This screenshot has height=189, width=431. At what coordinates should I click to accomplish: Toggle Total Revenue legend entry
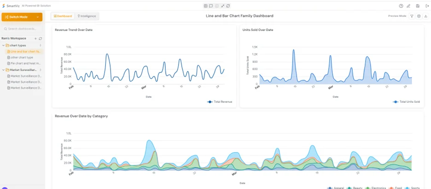click(220, 102)
